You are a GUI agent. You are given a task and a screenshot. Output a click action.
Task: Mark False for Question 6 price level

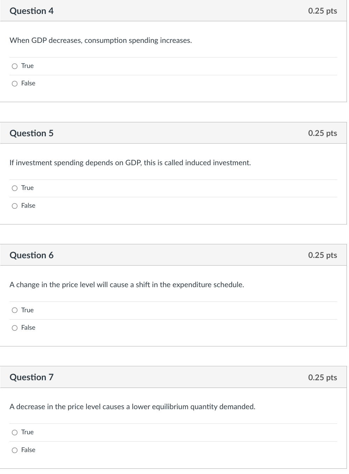point(15,328)
